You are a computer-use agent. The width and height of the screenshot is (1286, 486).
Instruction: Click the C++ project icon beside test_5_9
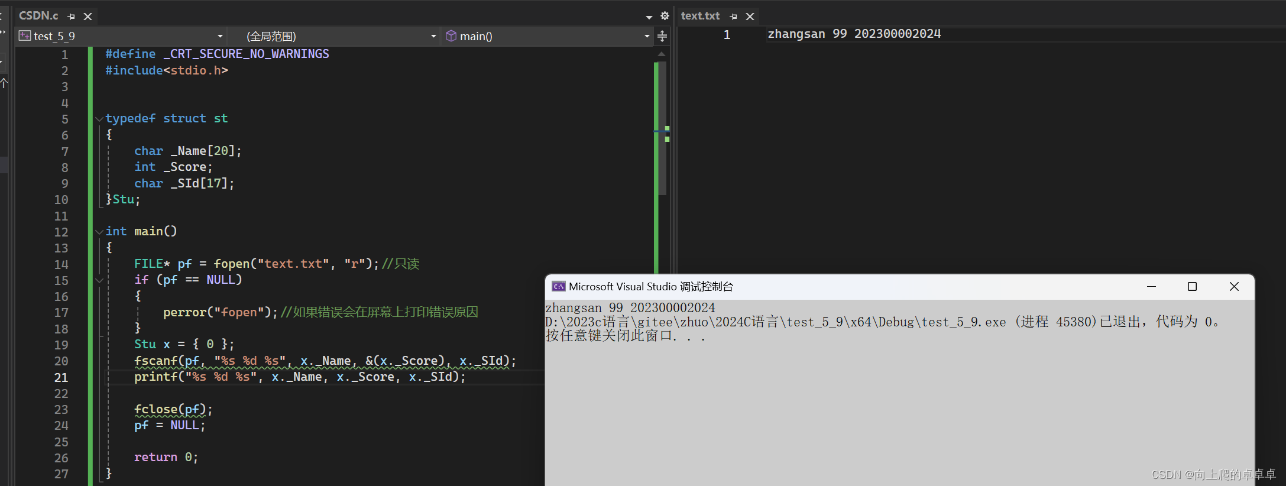click(25, 36)
